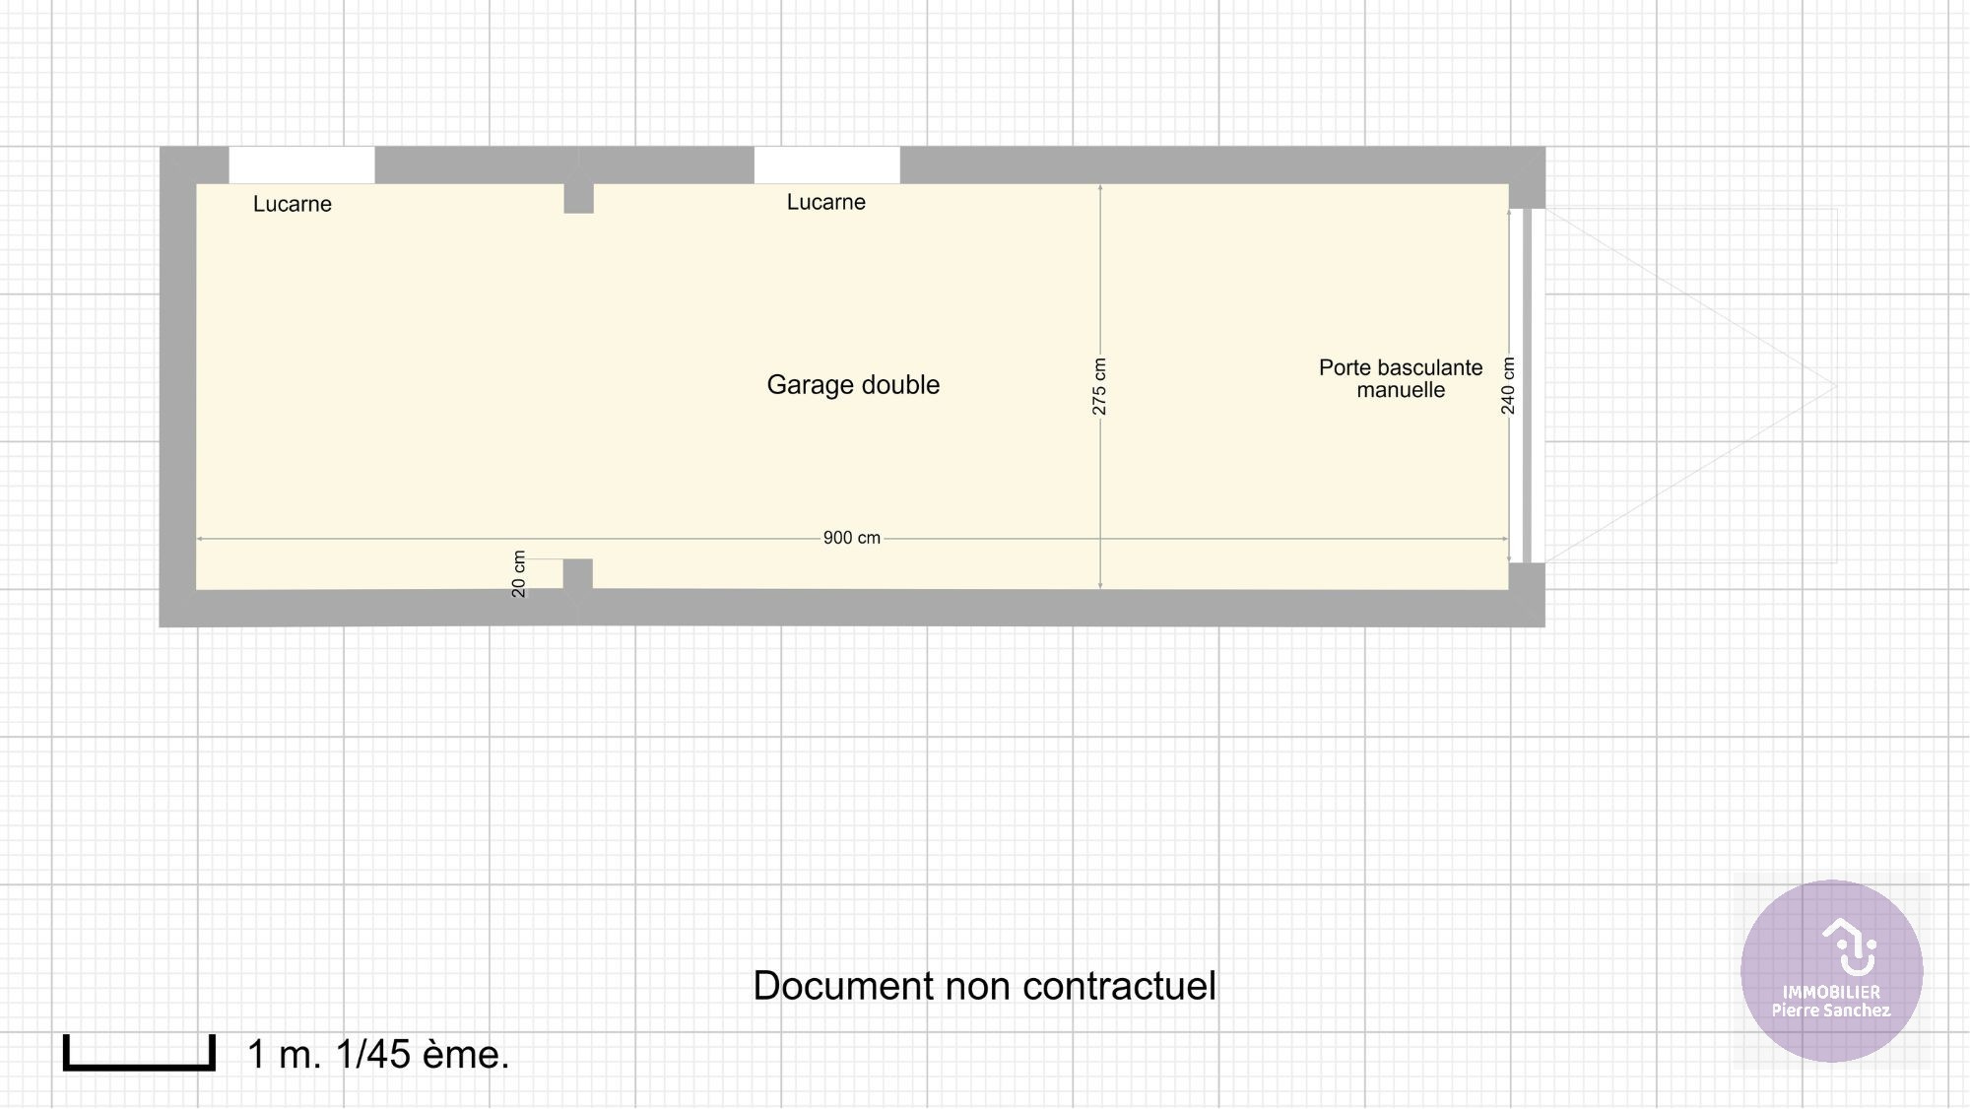Click the '240 cm' door dimension

click(x=1508, y=385)
